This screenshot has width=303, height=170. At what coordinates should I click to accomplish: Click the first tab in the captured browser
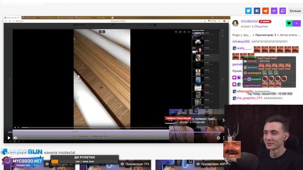pos(13,17)
